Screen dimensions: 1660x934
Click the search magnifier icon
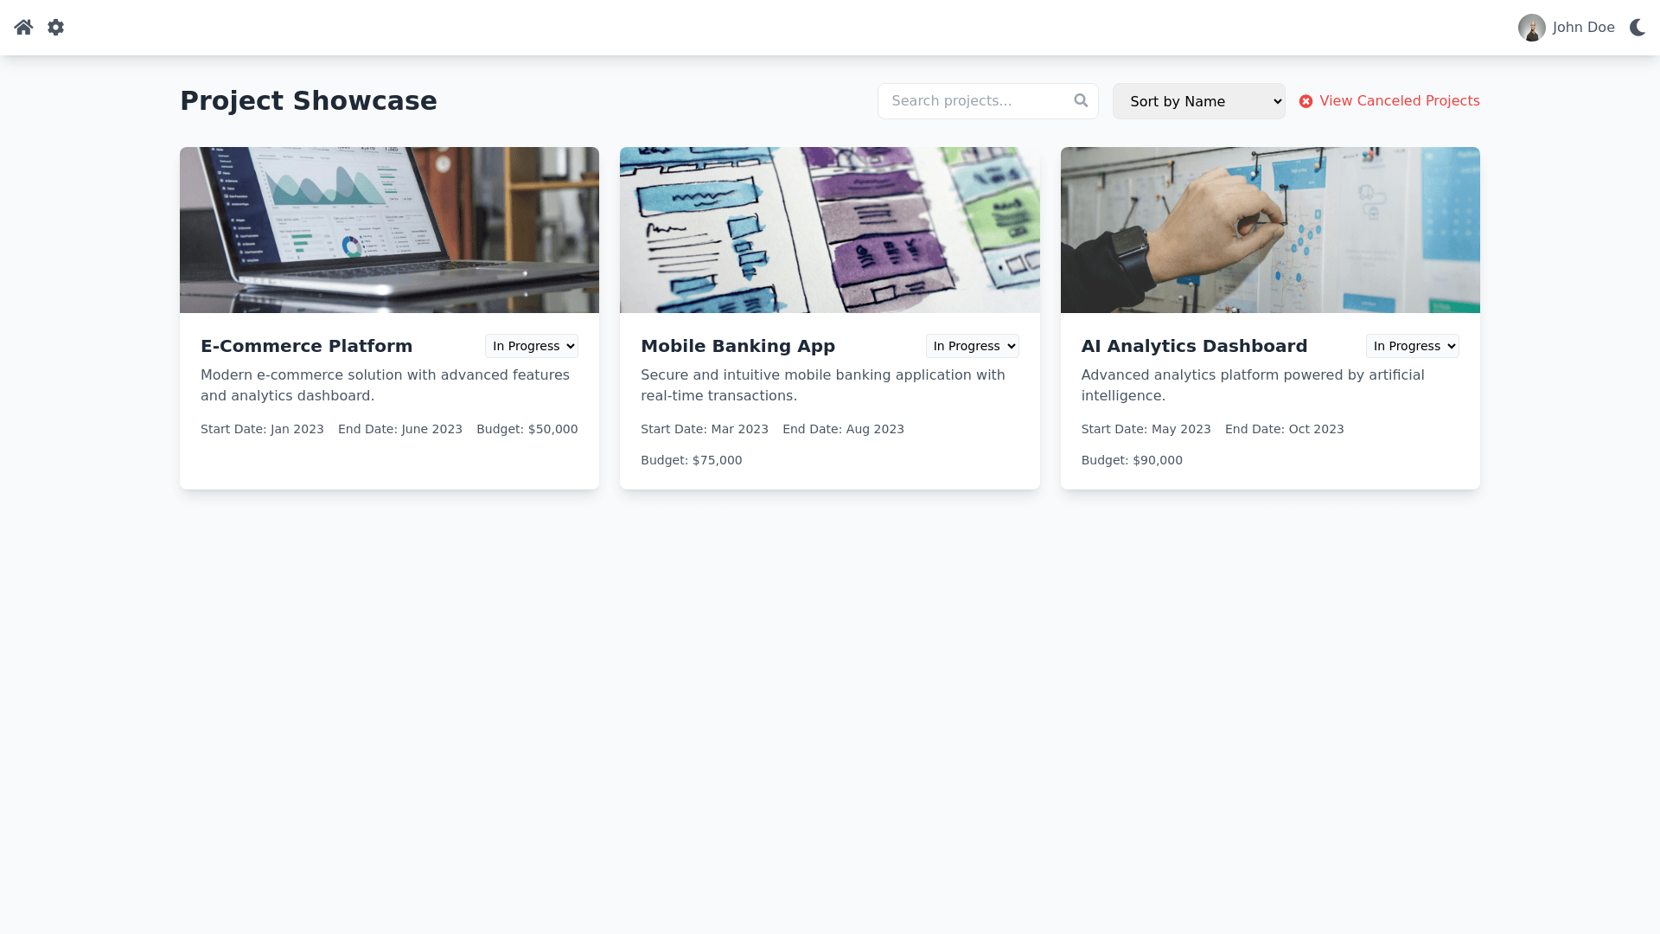[1081, 100]
